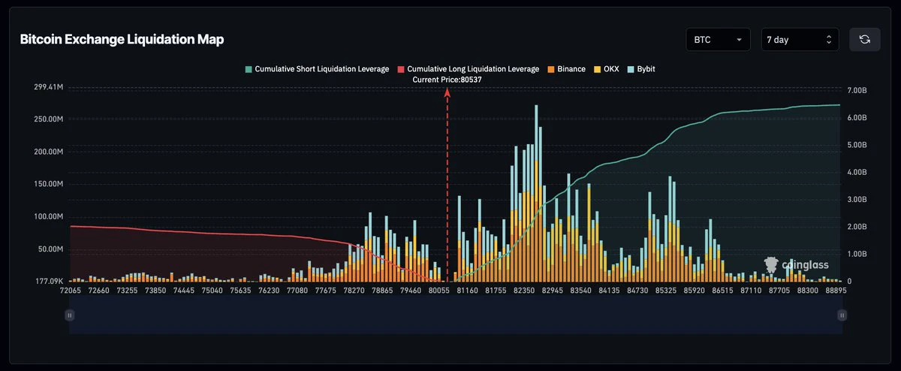The width and height of the screenshot is (901, 371).
Task: Click the Current Price:80537 label
Action: [x=447, y=80]
